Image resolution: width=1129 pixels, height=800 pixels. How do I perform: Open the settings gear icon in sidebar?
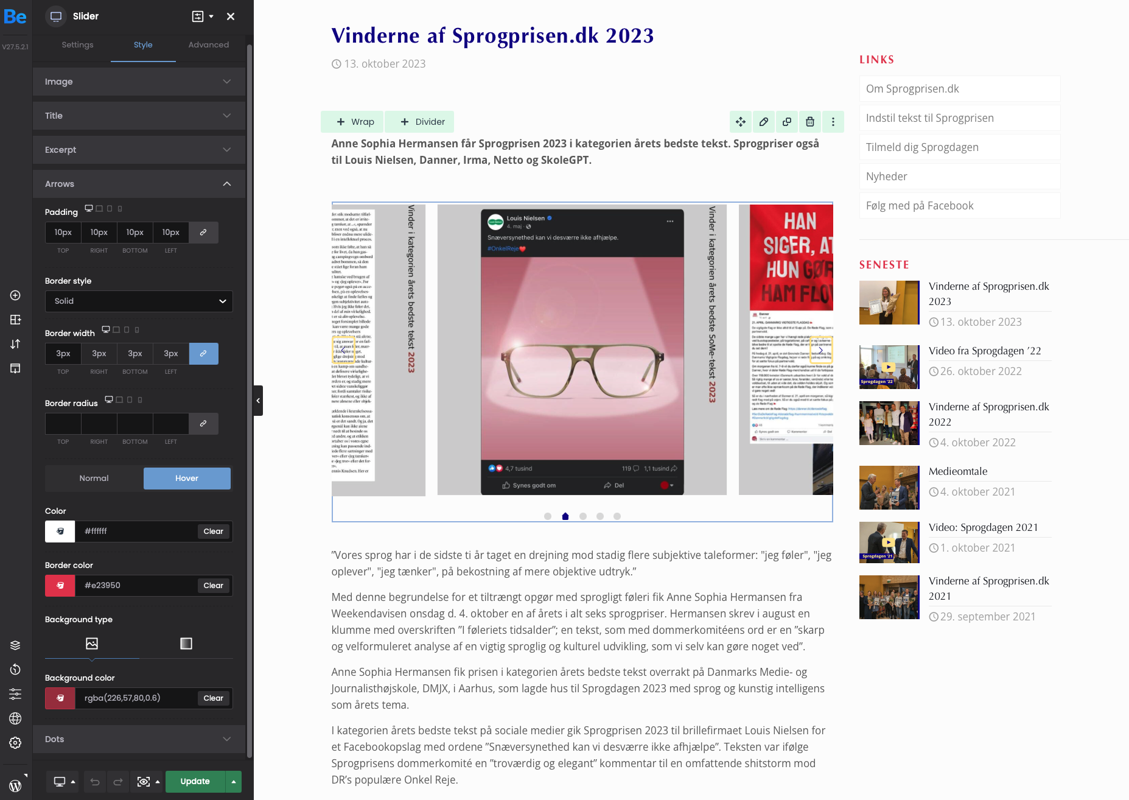tap(15, 743)
